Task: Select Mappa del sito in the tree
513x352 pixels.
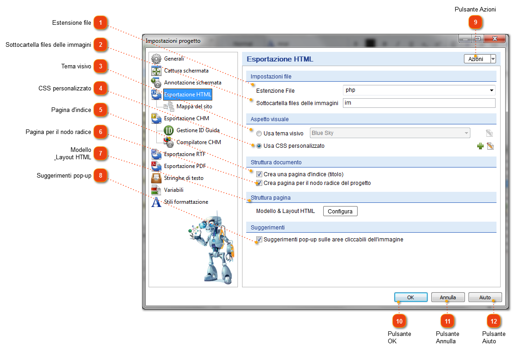Action: (x=194, y=106)
